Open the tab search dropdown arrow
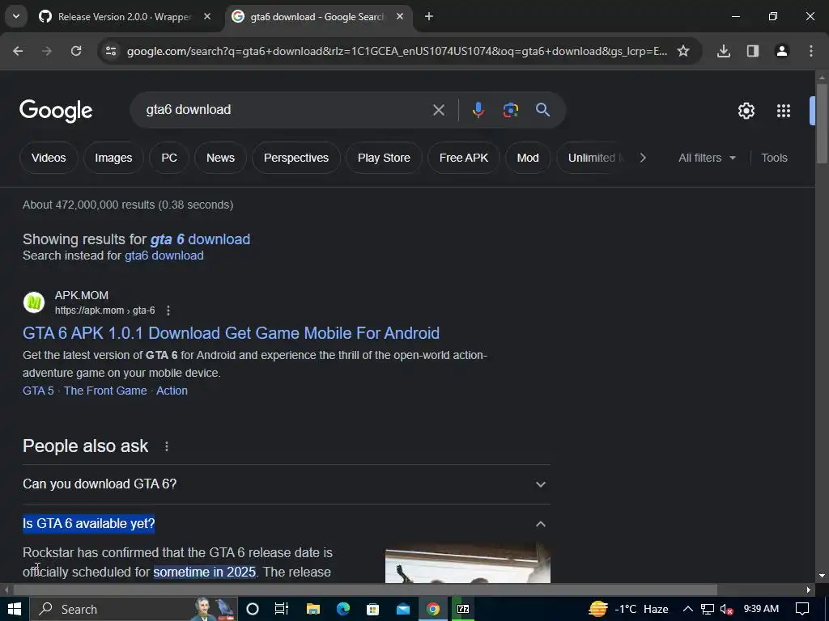829x621 pixels. click(x=16, y=16)
